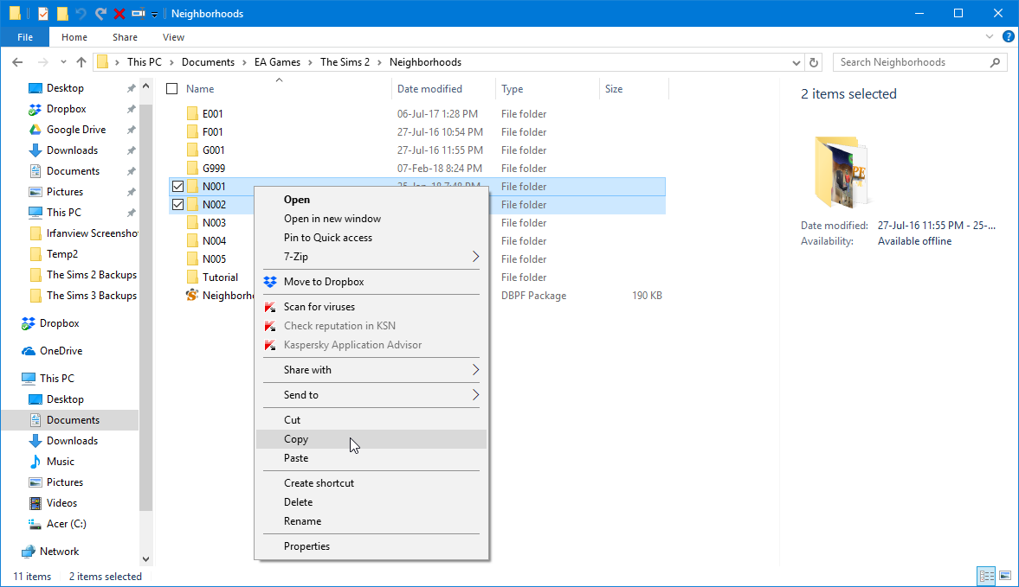Click the EA Games breadcrumb link
Screen dimensions: 1019x587
[x=277, y=62]
